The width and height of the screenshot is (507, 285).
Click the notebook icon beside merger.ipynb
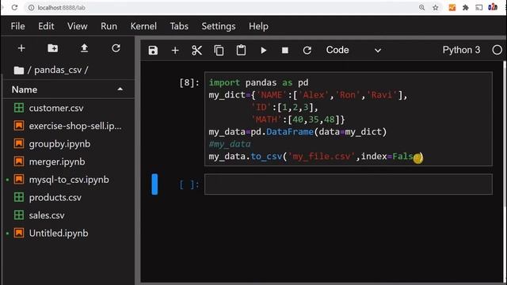[x=19, y=161]
